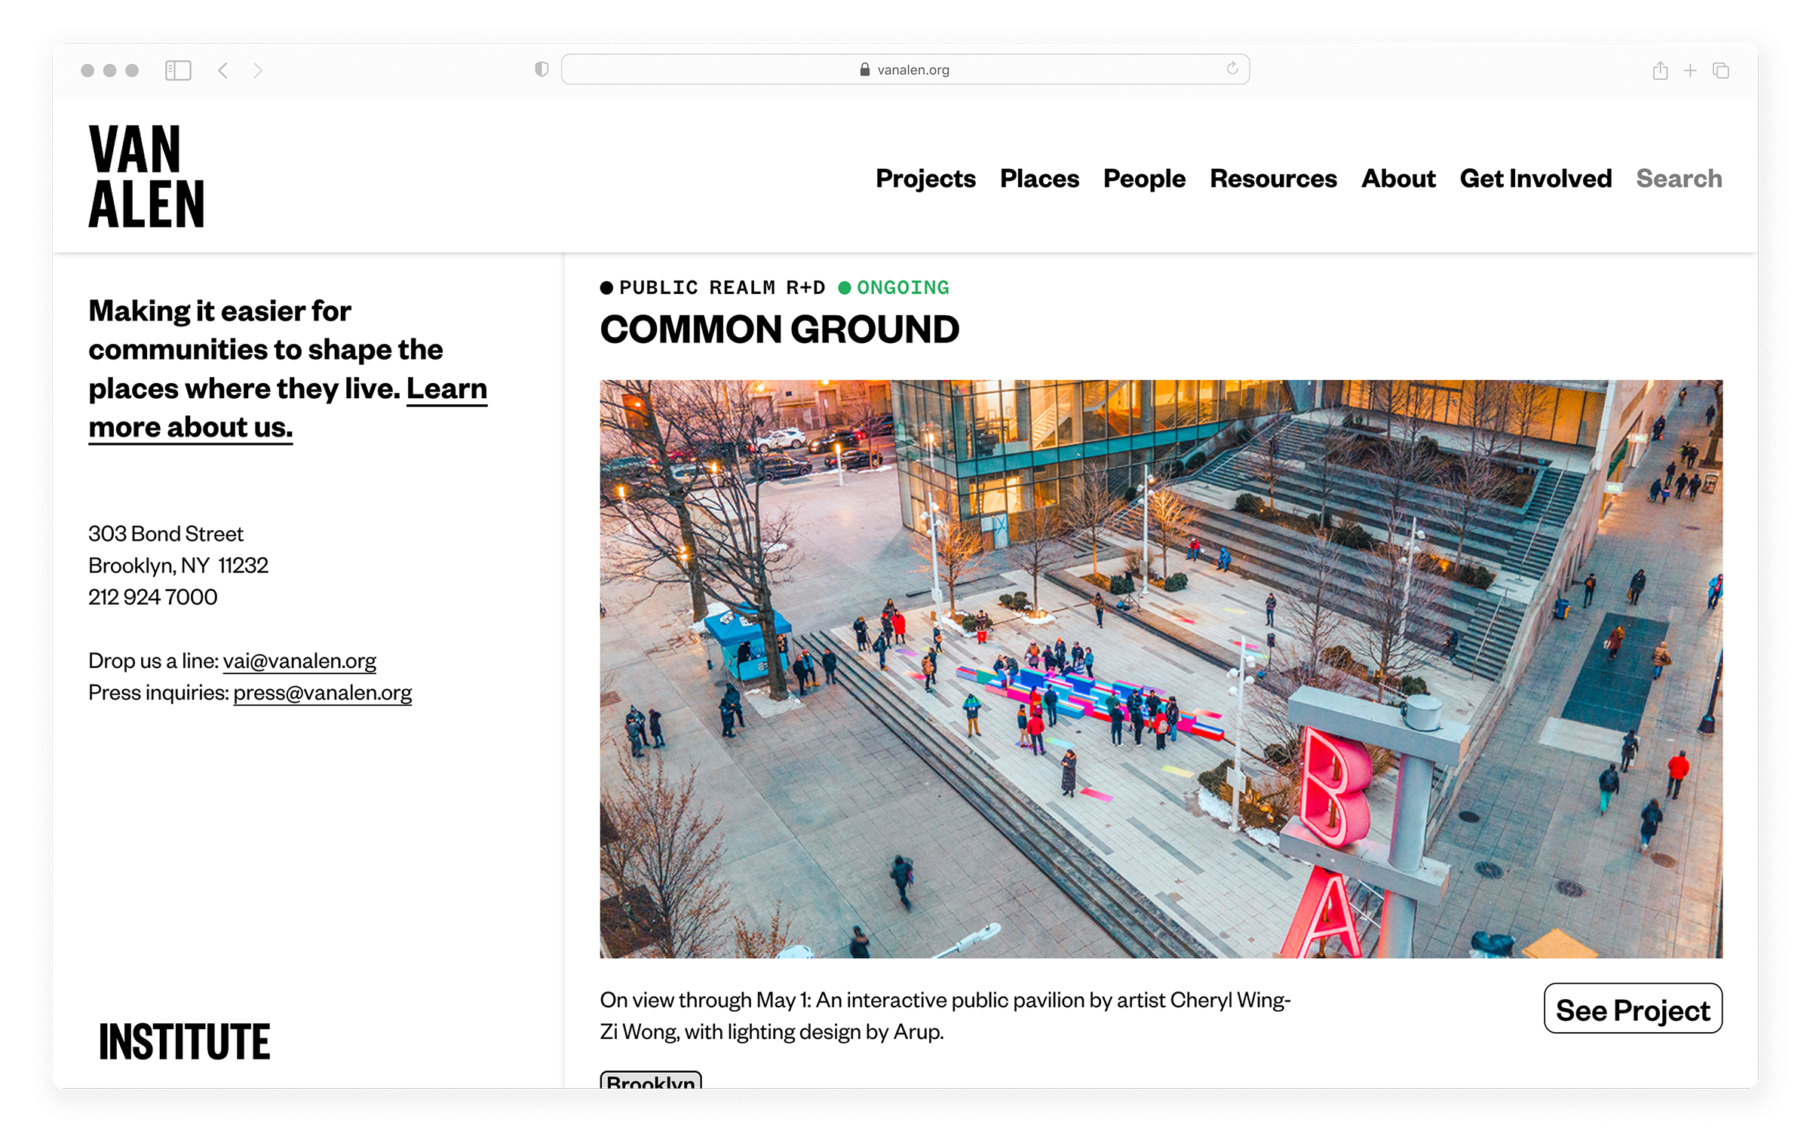The width and height of the screenshot is (1810, 1131).
Task: Select Resources in the navigation
Action: [1273, 179]
